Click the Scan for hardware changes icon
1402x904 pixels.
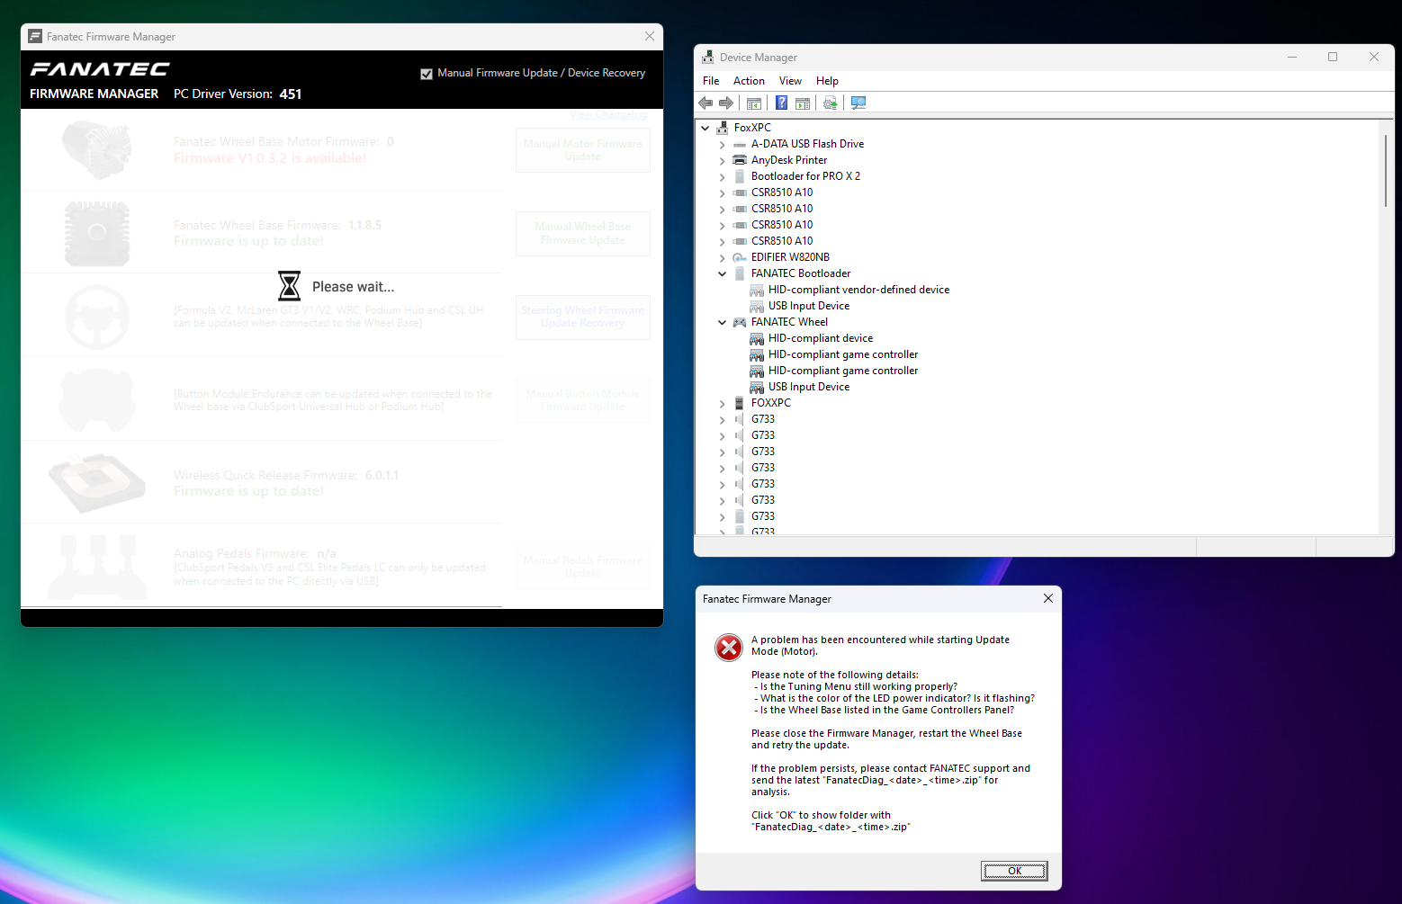pos(858,103)
